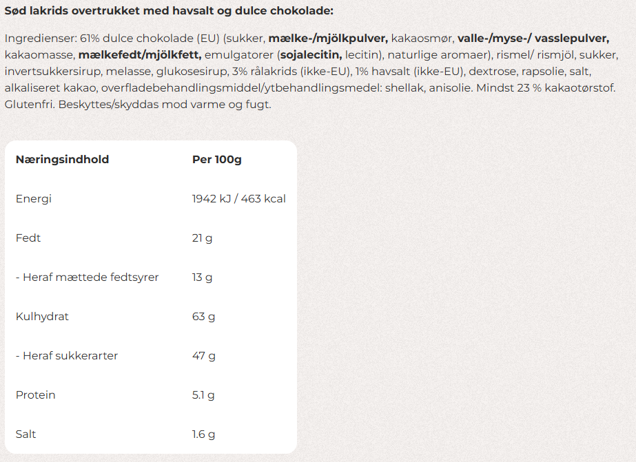636x462 pixels.
Task: Click the 'Næringsindhold' table header
Action: click(62, 160)
